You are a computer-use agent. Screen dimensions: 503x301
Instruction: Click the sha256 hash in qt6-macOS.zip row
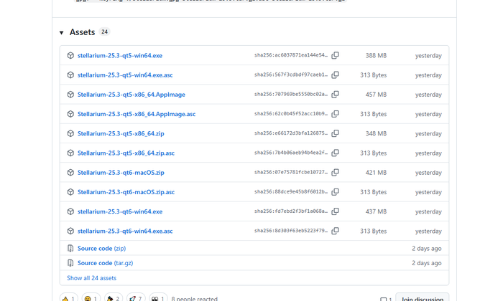click(x=291, y=172)
